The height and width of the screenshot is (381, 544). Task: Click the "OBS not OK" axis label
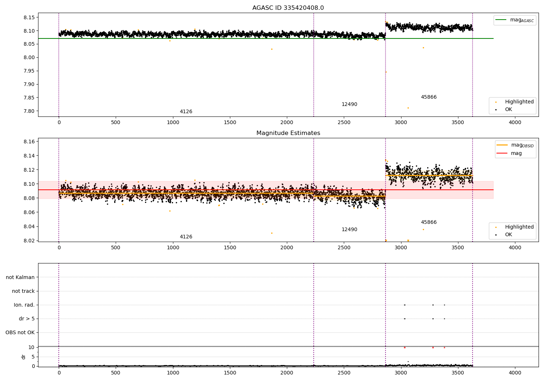(20, 333)
